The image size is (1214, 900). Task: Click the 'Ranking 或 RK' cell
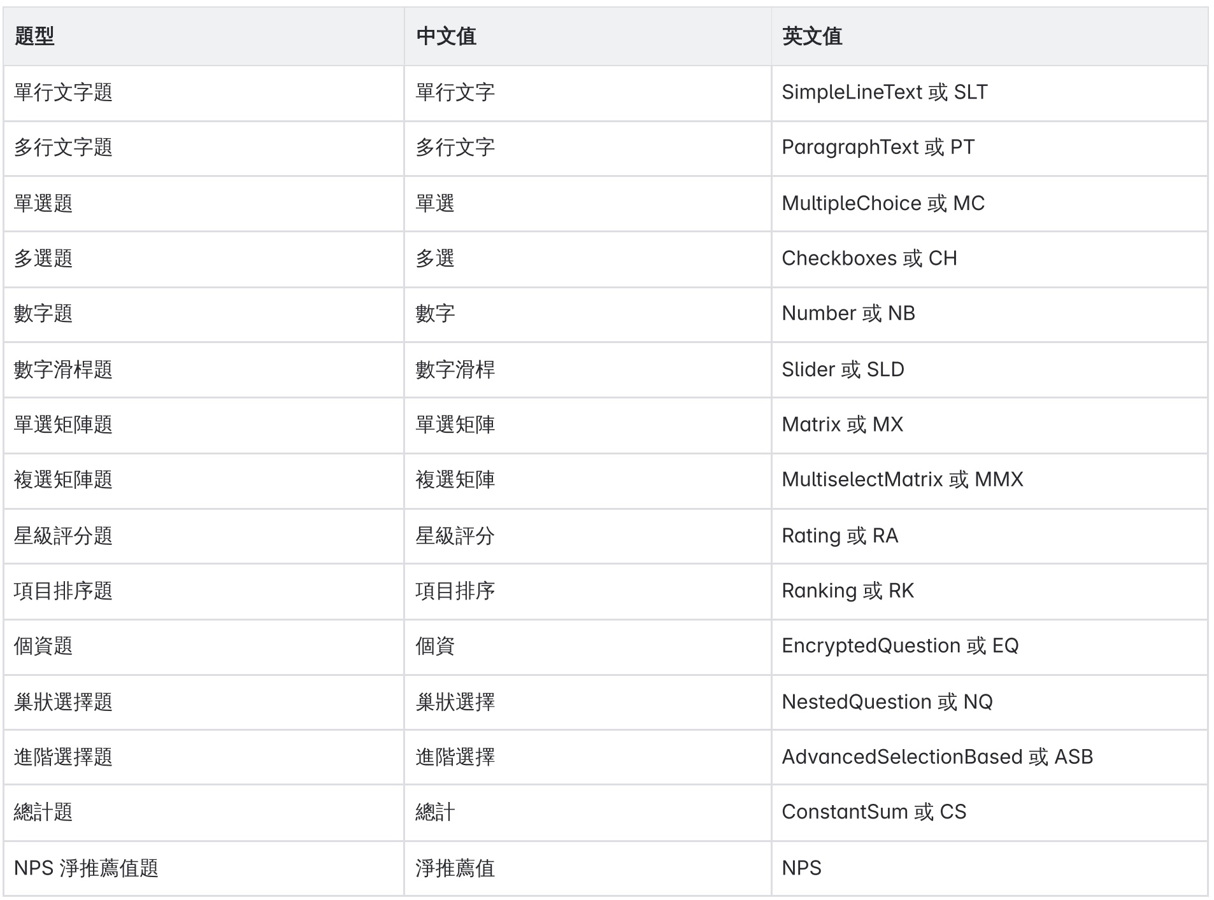pos(847,591)
